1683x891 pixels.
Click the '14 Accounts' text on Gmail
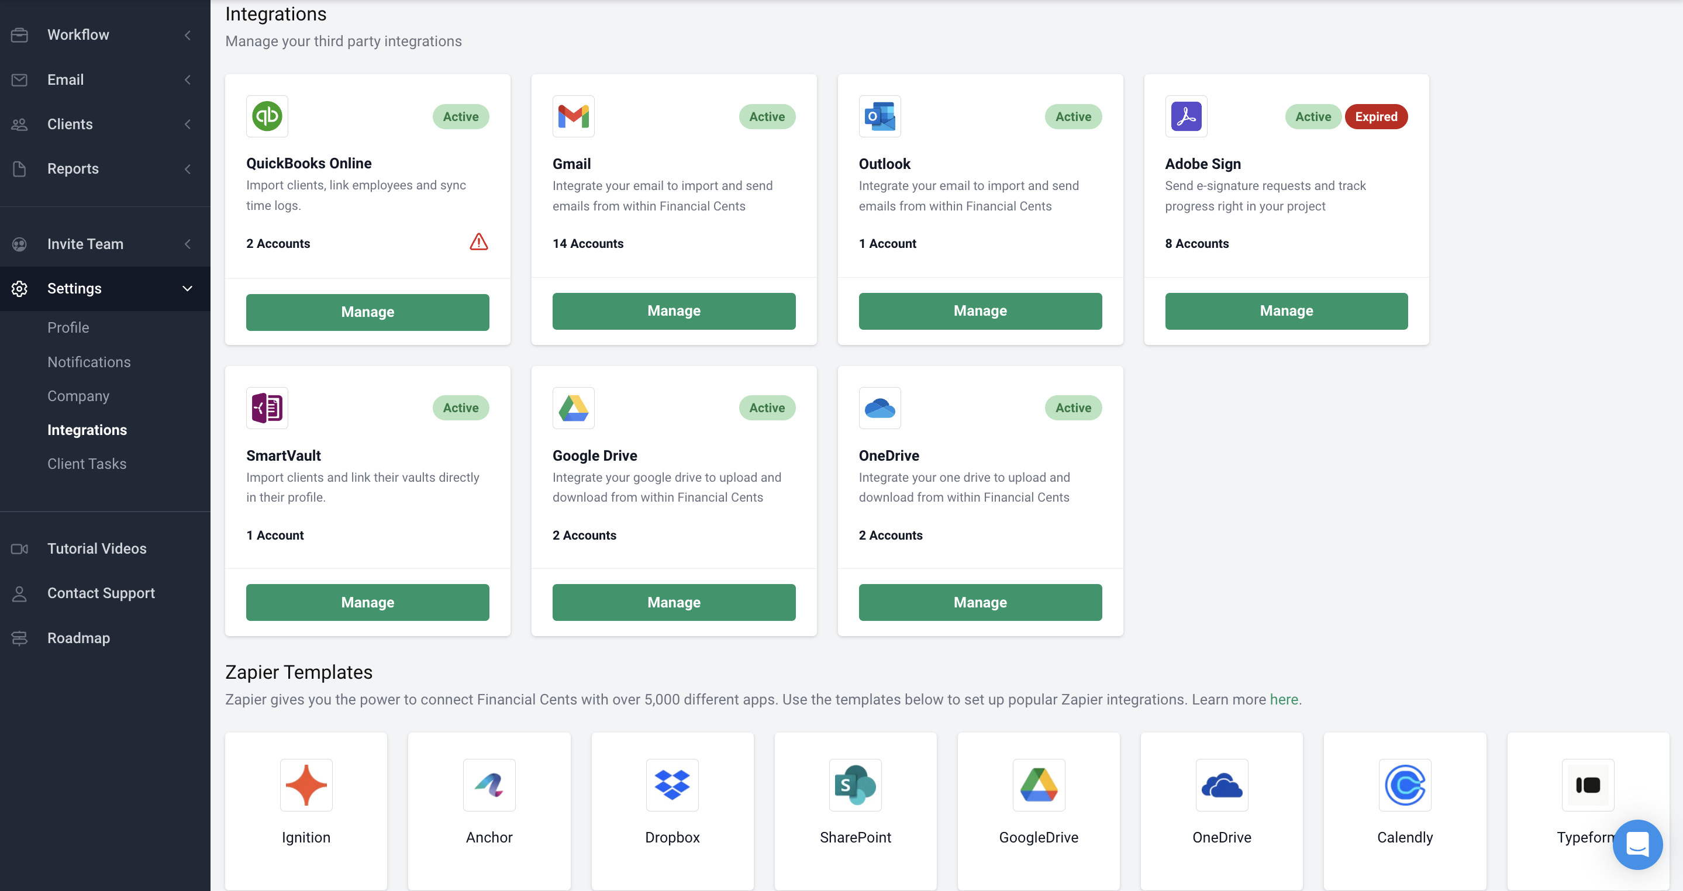[588, 244]
